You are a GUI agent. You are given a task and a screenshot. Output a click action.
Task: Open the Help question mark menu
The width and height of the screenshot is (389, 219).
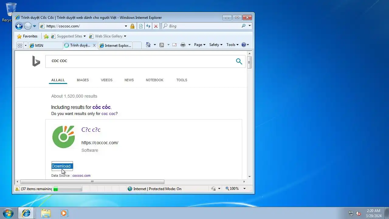pyautogui.click(x=245, y=45)
